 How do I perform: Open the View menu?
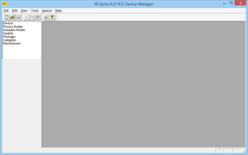tap(24, 11)
